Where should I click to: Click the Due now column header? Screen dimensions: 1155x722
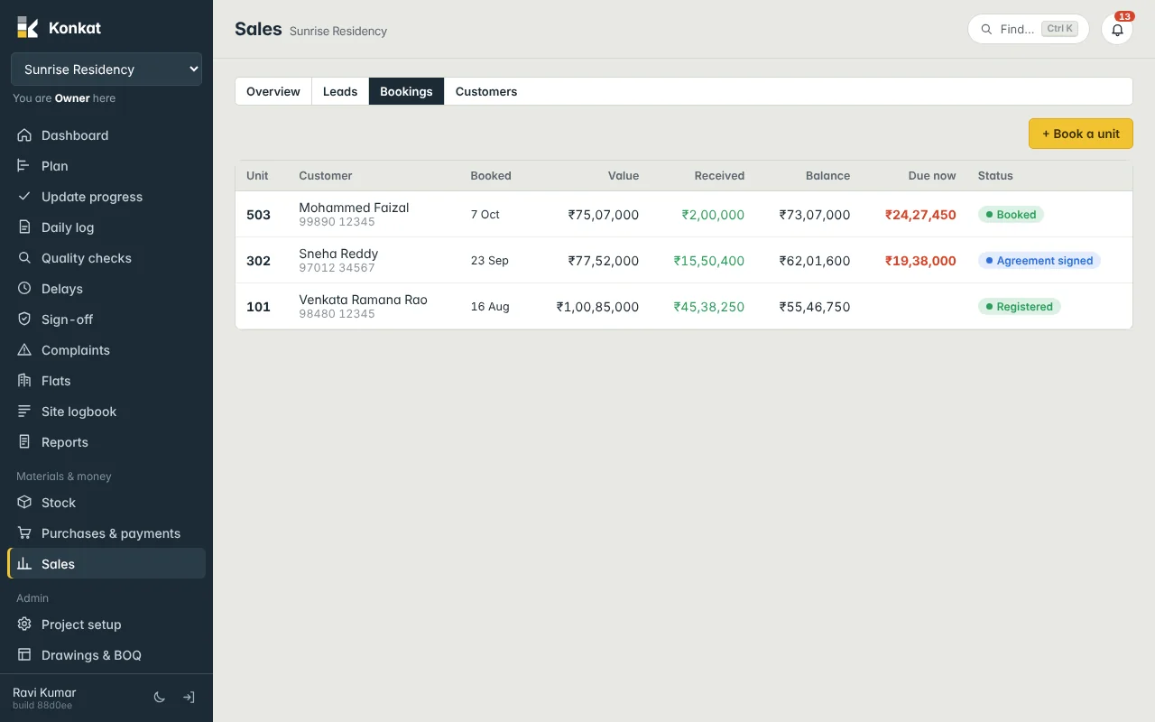point(932,176)
